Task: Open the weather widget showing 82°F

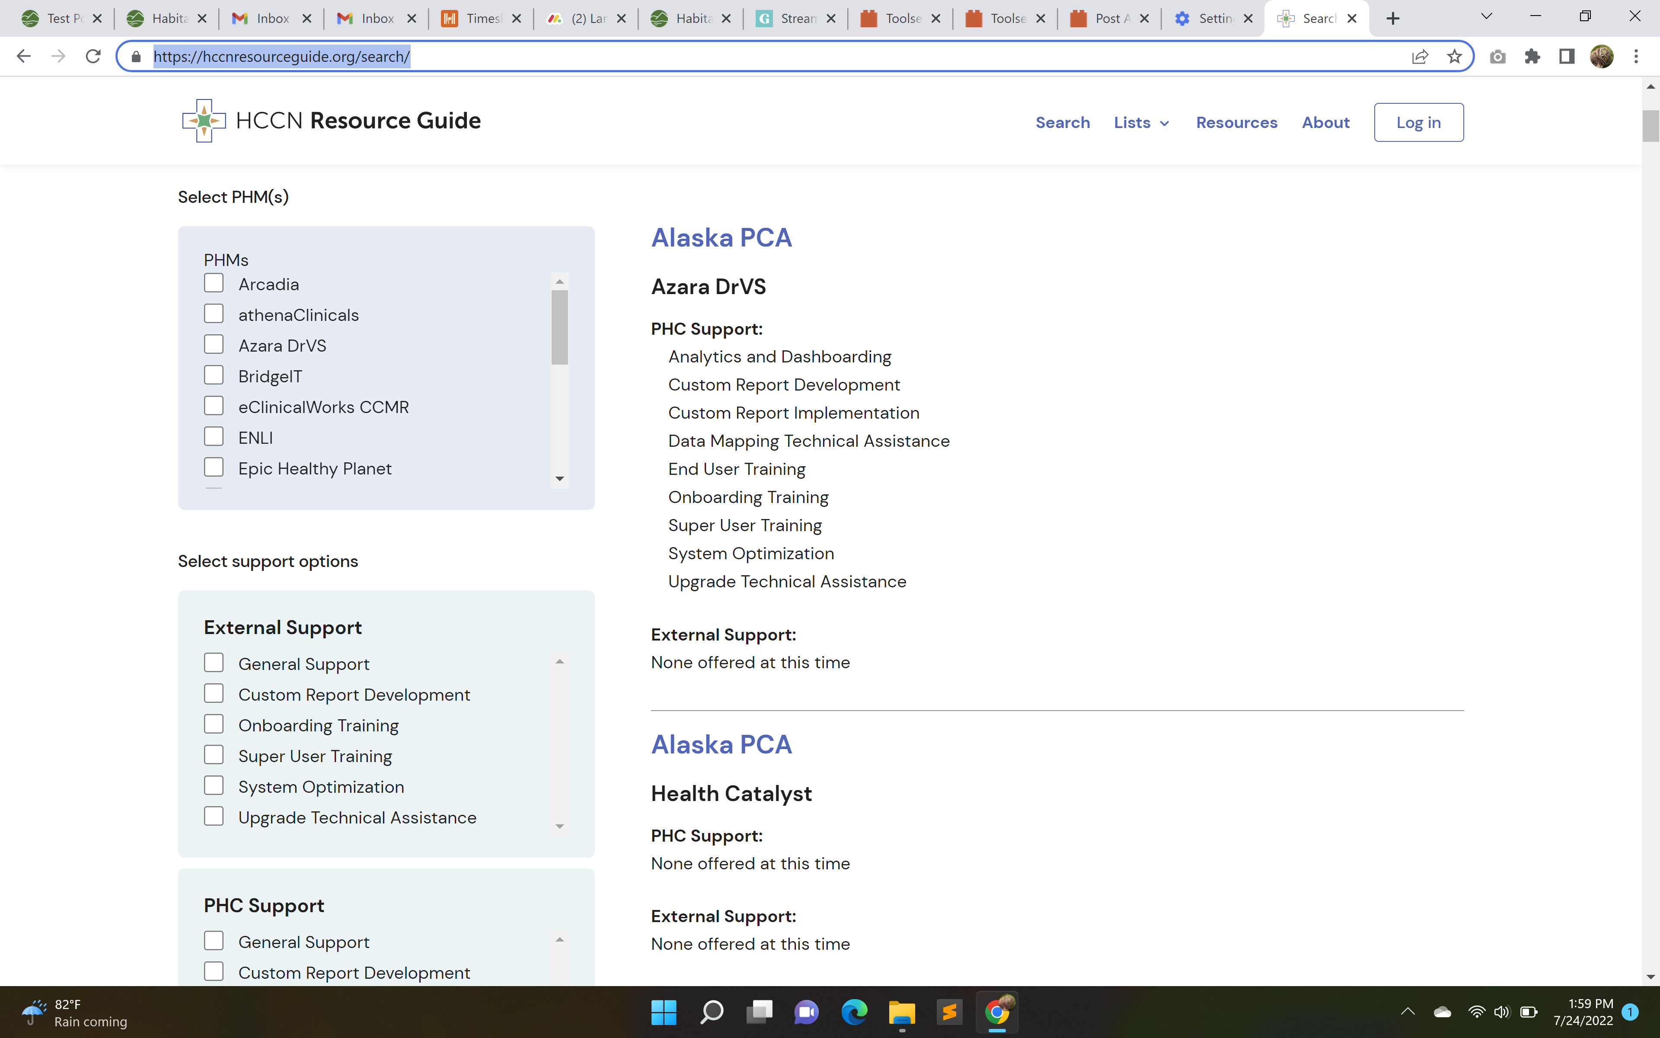Action: tap(74, 1012)
